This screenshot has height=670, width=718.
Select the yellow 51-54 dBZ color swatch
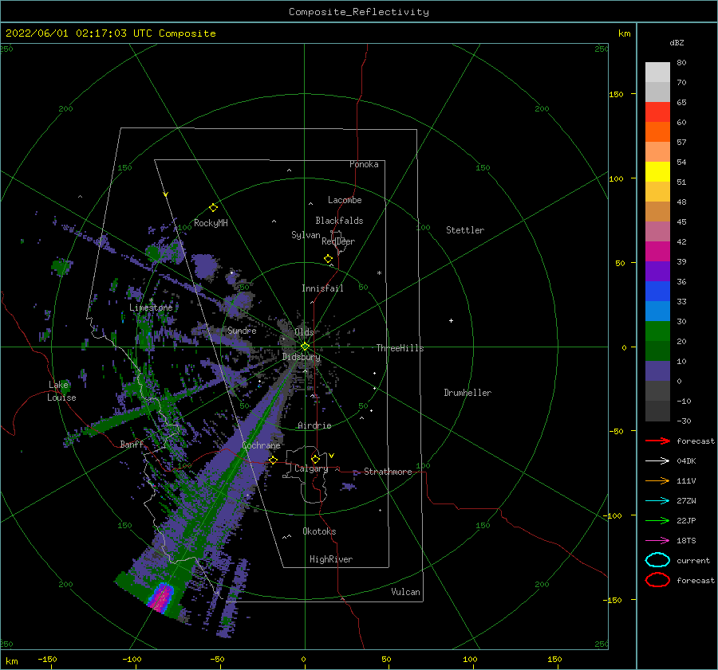[657, 172]
